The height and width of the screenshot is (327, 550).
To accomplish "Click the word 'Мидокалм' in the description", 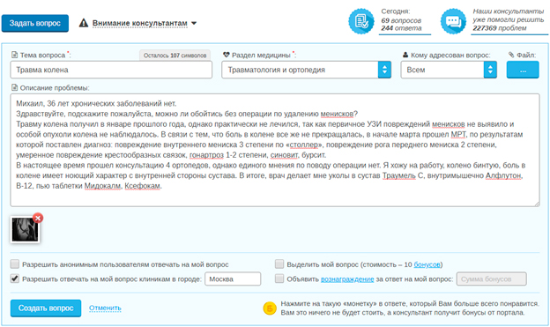I will click(x=103, y=186).
